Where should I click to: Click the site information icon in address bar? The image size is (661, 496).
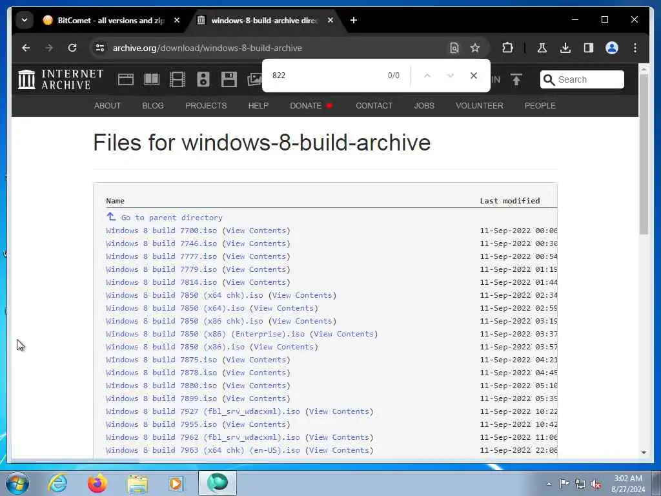(x=100, y=48)
